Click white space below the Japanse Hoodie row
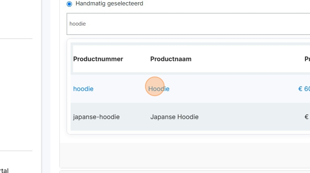 (187, 132)
